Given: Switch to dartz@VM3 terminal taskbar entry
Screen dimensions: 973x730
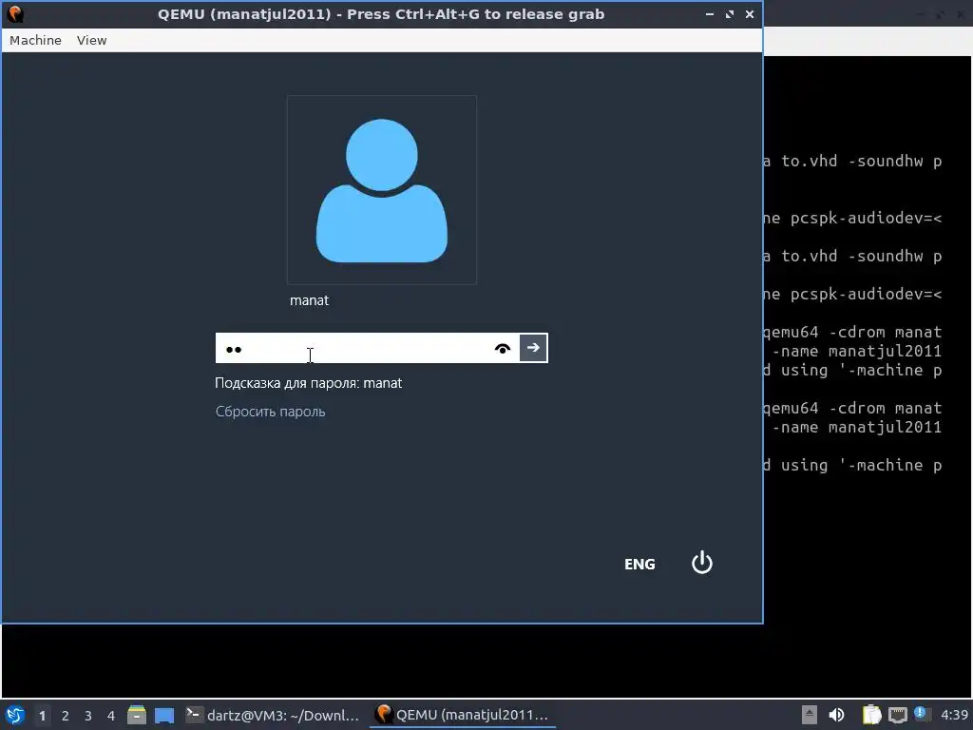Looking at the screenshot, I should (273, 715).
